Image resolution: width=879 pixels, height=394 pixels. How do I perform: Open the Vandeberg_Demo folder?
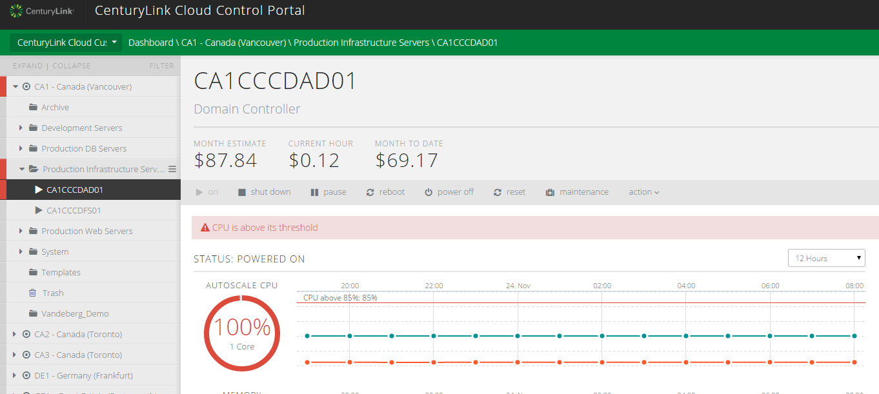point(76,313)
